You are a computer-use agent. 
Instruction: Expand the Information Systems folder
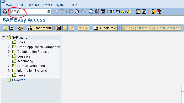(9, 70)
